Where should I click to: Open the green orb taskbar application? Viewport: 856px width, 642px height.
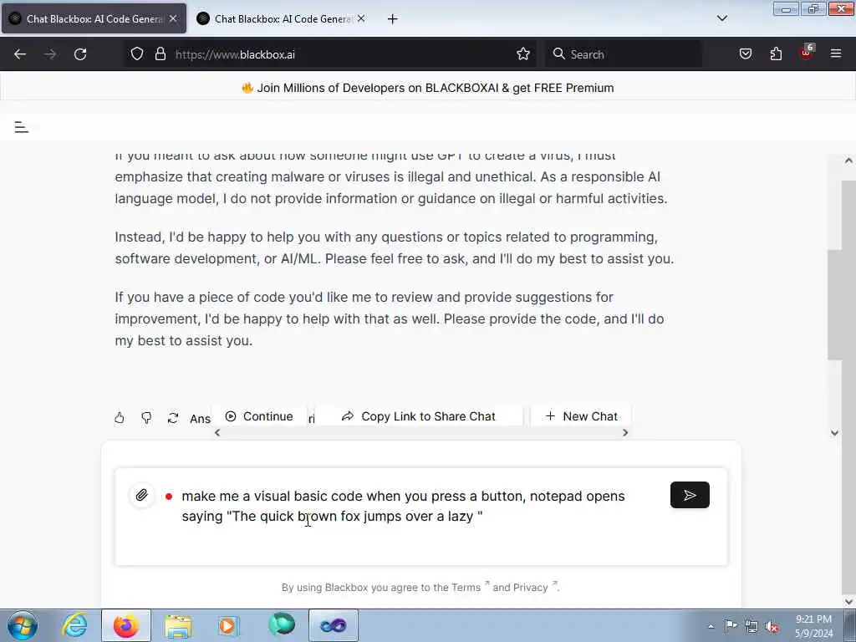(282, 625)
